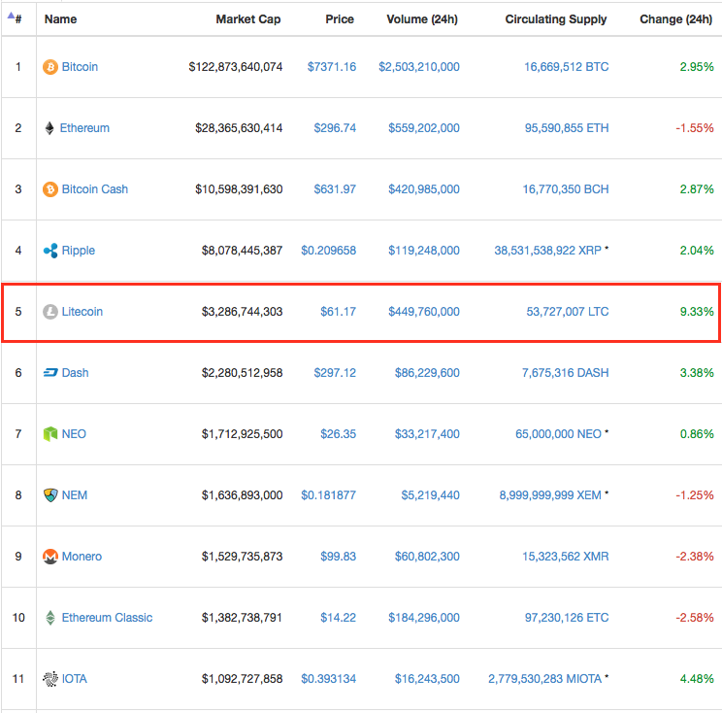Sort by rank using the # arrow
Viewport: 722px width, 713px height.
[15, 18]
